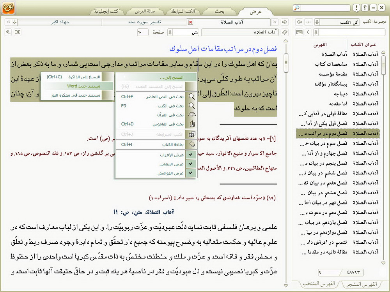Choose النسخ إلى الذاكرة (Ctrl+C)
Viewport: 390px width, 292px height.
[x=77, y=77]
